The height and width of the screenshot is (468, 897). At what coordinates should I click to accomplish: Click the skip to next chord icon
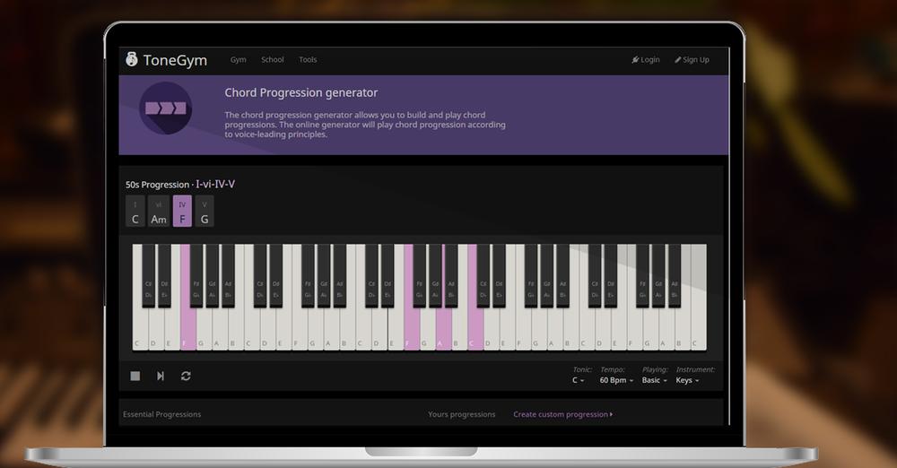(x=161, y=377)
